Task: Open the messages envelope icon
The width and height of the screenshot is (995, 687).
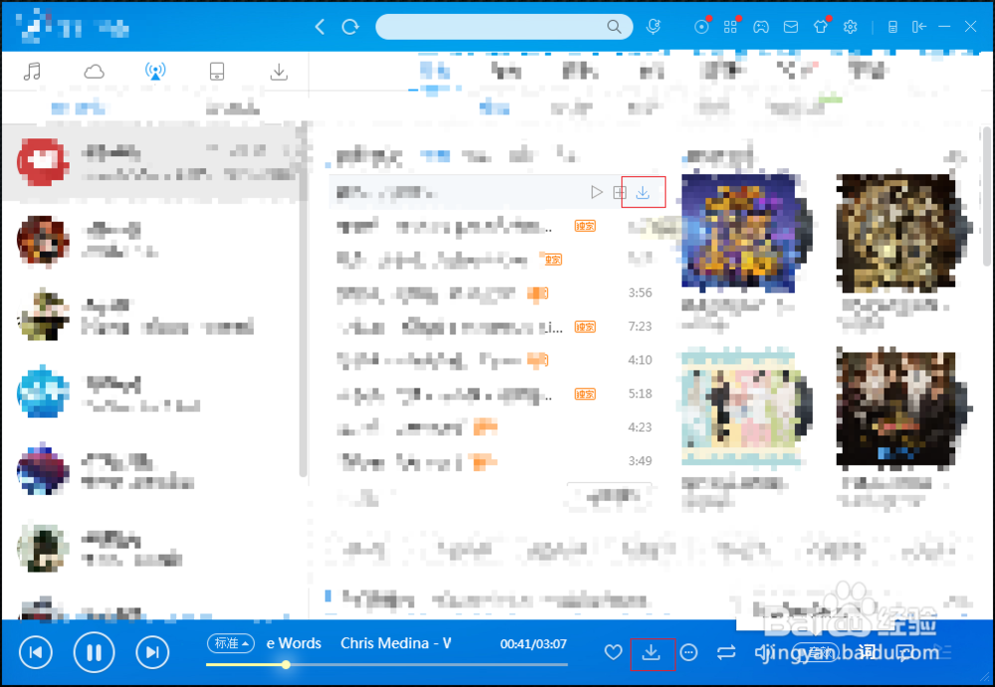Action: tap(791, 27)
